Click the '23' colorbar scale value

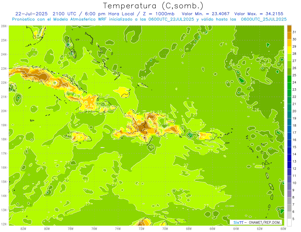click(x=294, y=89)
